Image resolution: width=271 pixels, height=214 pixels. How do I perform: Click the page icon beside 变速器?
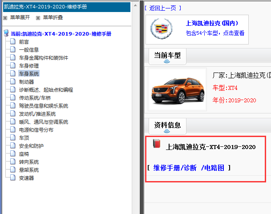[x=13, y=178]
